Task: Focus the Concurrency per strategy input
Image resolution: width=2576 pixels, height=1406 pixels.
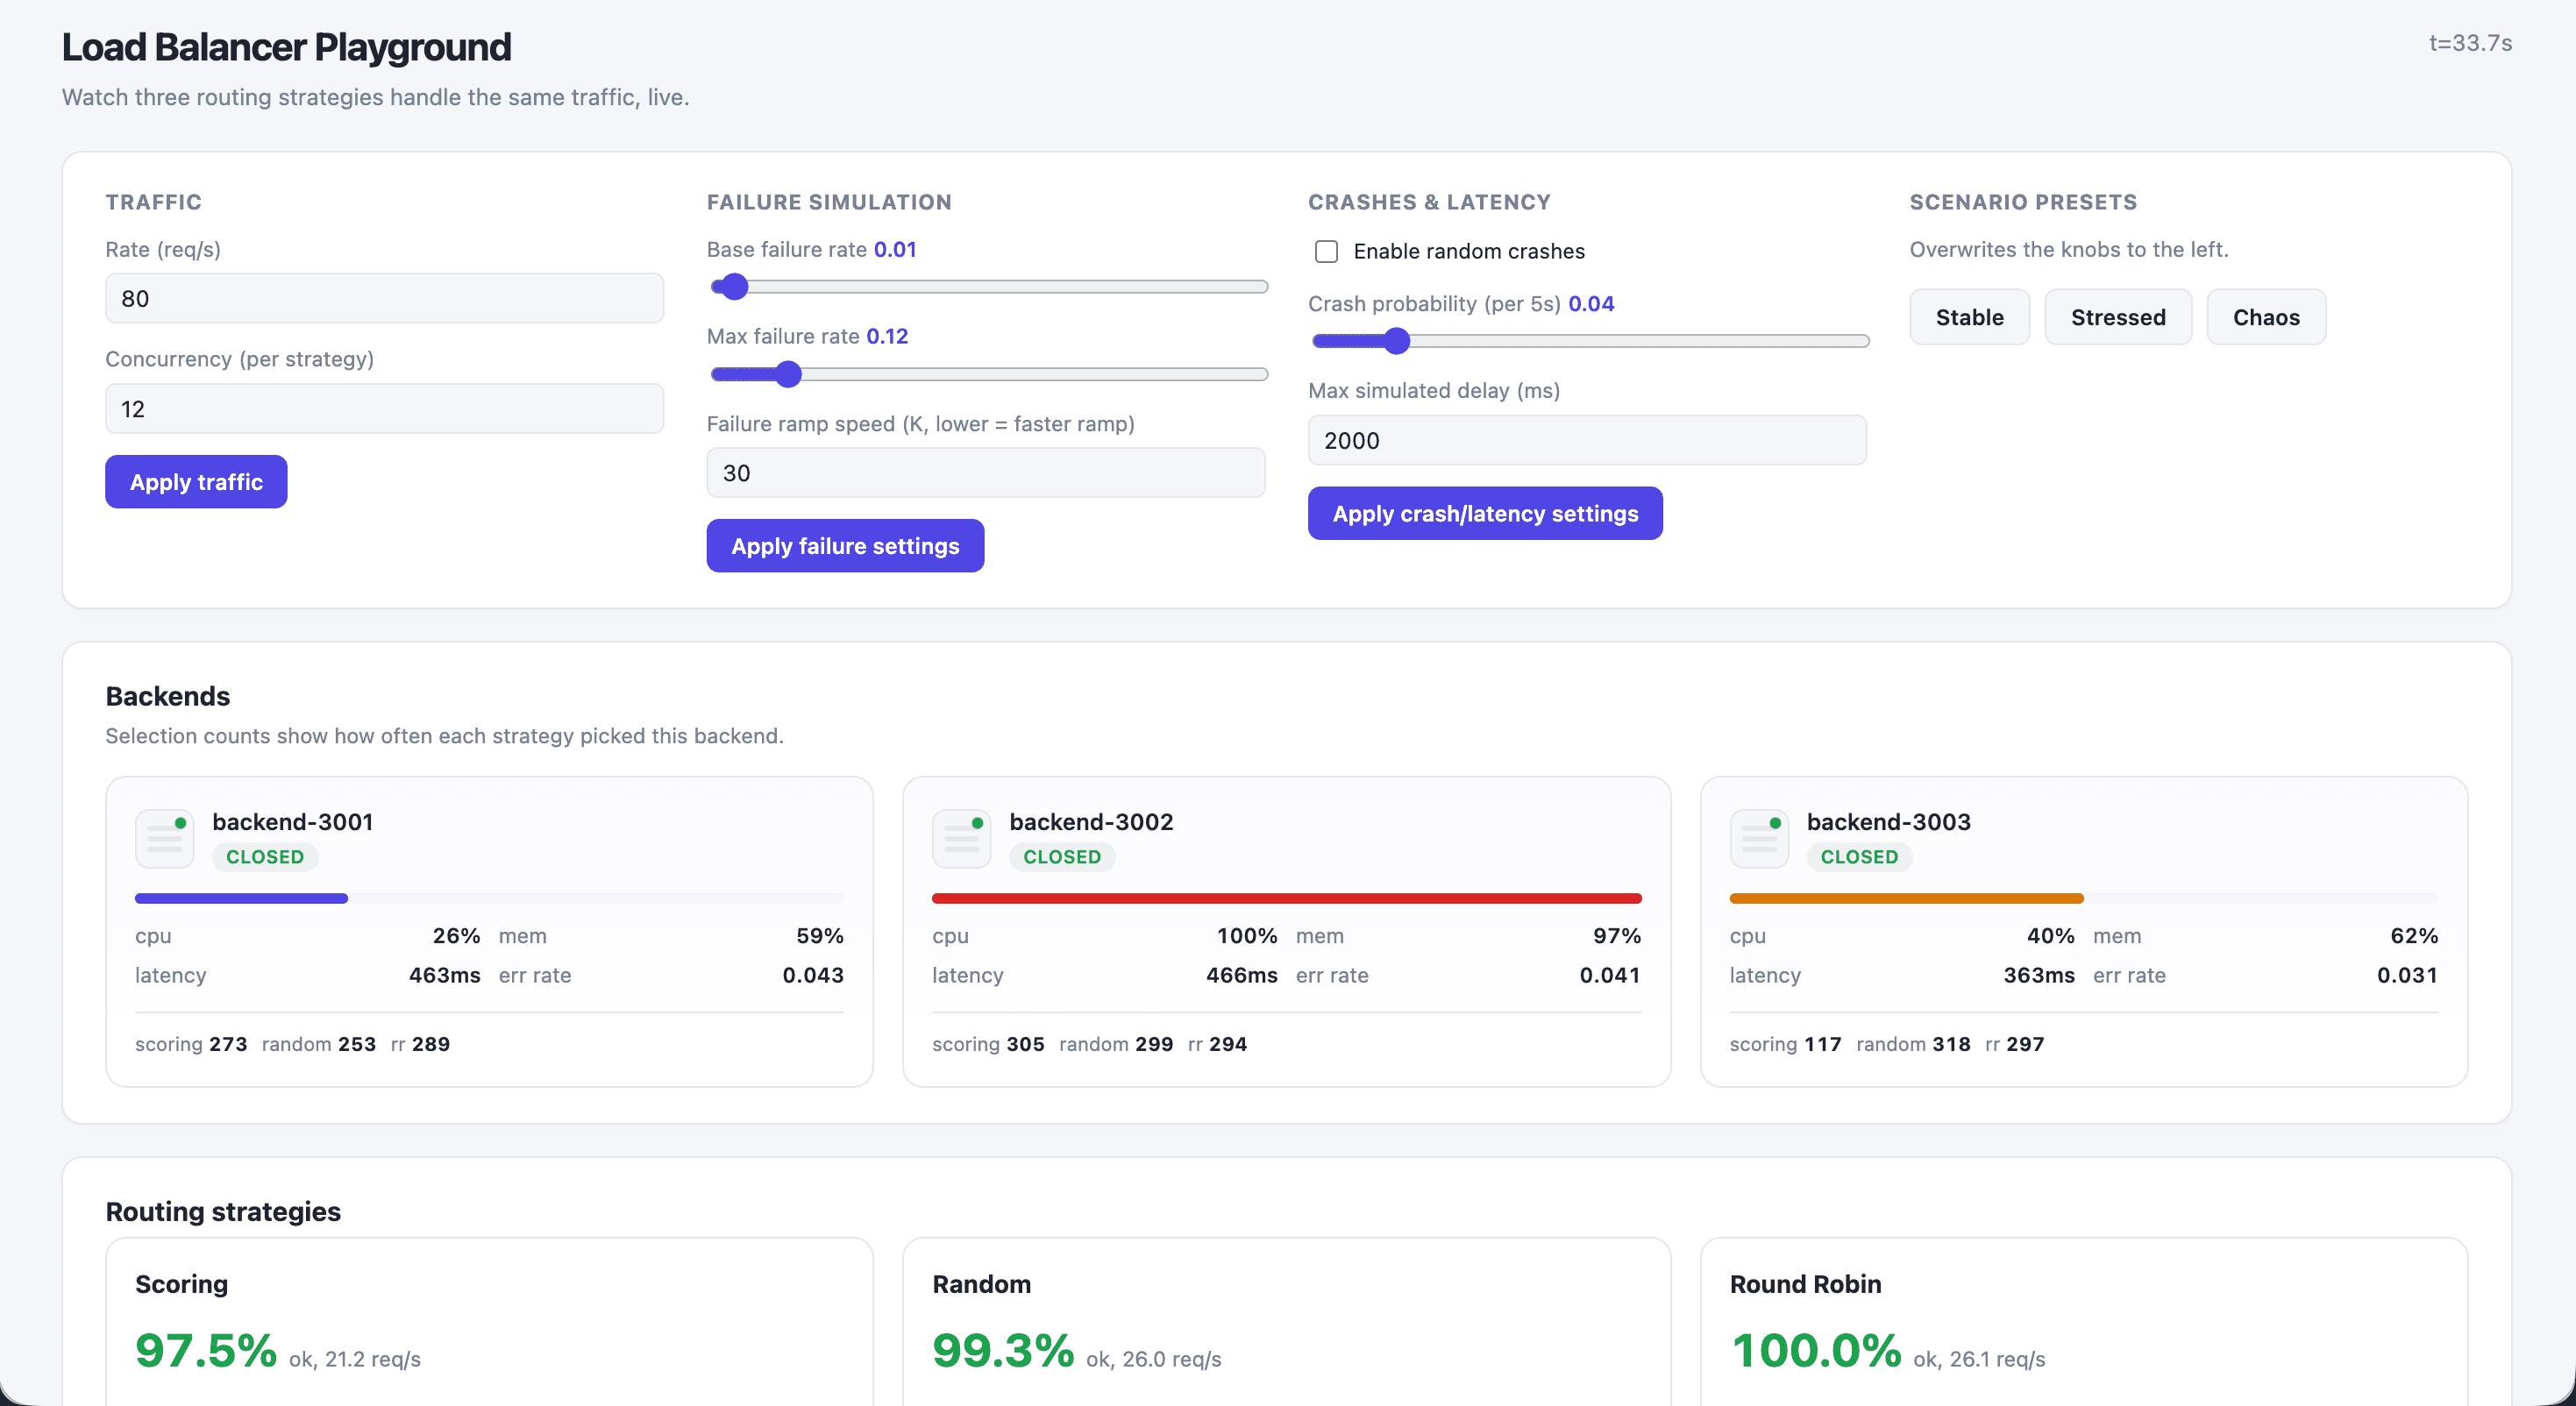Action: (x=384, y=409)
